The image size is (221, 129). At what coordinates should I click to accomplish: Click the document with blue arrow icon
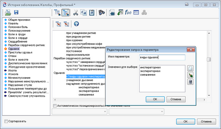[x=112, y=12]
